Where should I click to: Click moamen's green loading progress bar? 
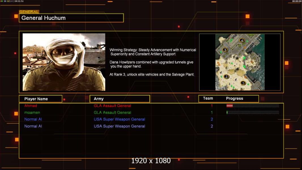point(253,112)
